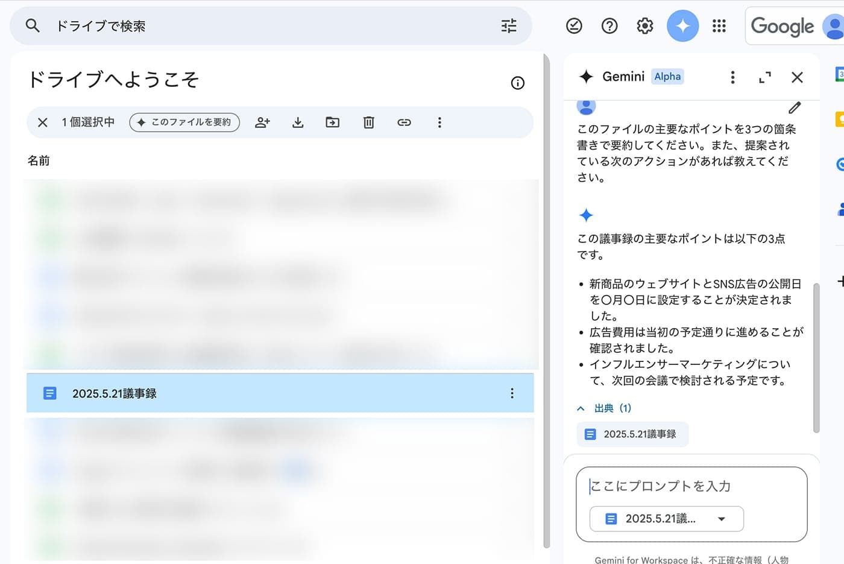Image resolution: width=844 pixels, height=564 pixels.
Task: Open more actions in selection toolbar
Action: [439, 122]
